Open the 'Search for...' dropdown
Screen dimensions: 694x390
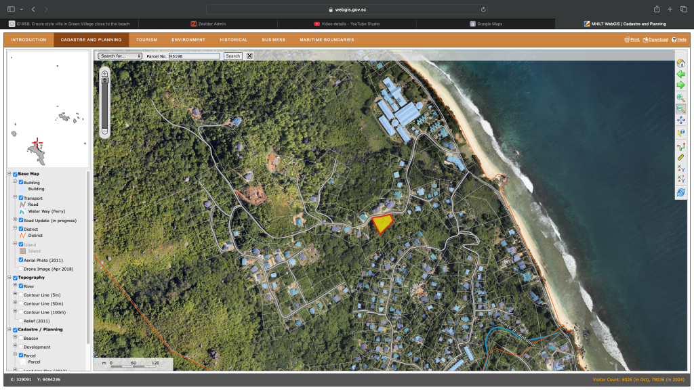(120, 56)
